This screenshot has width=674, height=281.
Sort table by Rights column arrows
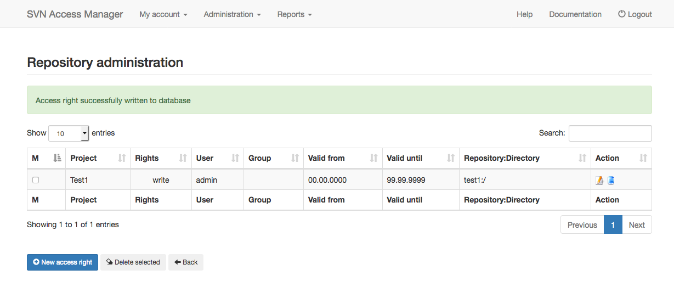click(x=183, y=158)
